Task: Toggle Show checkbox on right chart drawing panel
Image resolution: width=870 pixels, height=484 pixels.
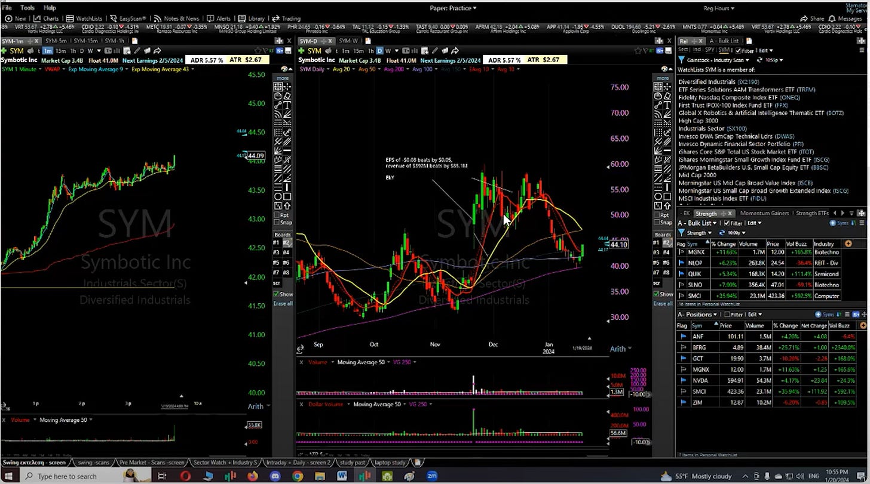Action: click(x=656, y=294)
